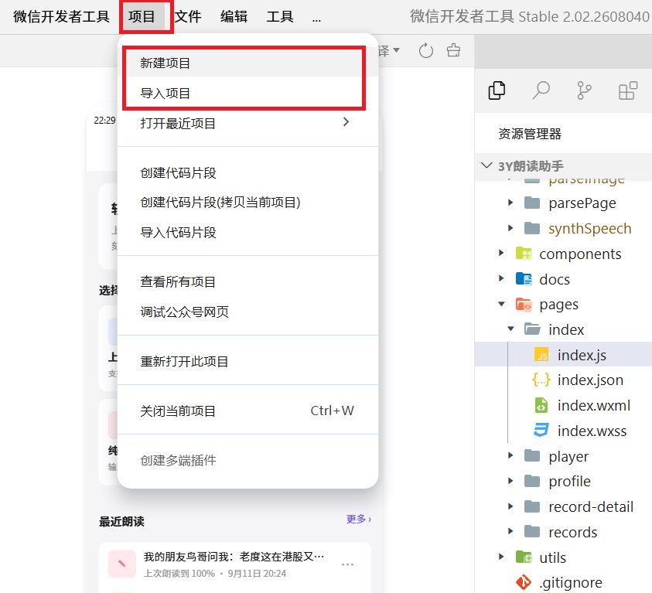The image size is (652, 593).
Task: Click the profile folder icon
Action: tap(532, 481)
